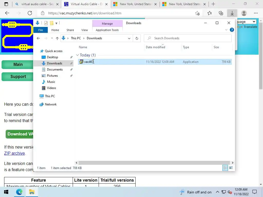Screen dimensions: 263x197
Task: Click the horizontal scrollbar in file list
Action: [154, 163]
